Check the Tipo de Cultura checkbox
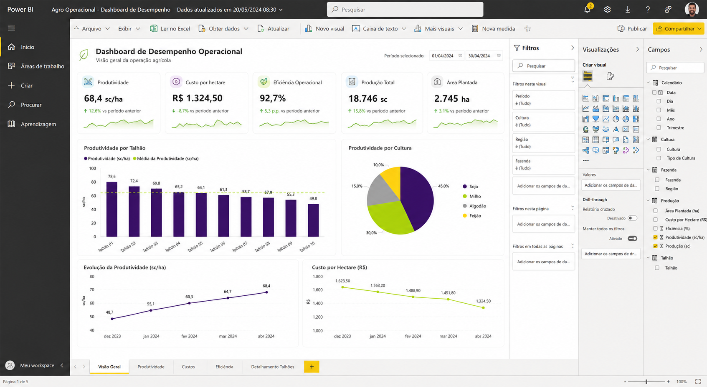 [659, 158]
